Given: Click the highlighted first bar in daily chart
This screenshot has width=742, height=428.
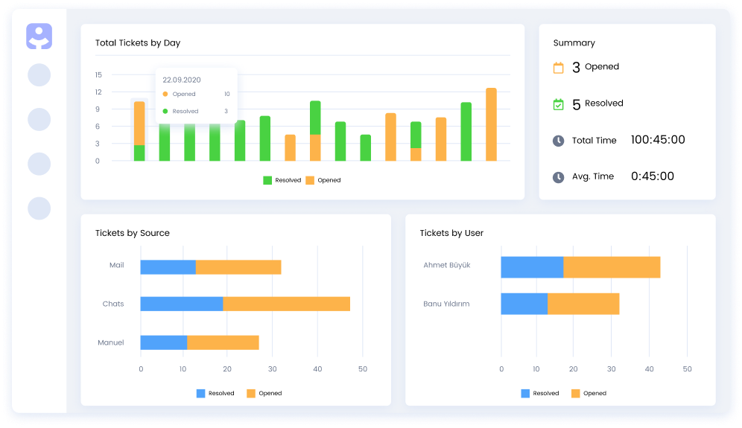Looking at the screenshot, I should [x=139, y=130].
